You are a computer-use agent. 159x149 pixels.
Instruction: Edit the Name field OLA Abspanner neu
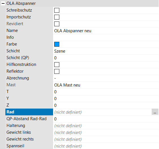click(x=106, y=31)
